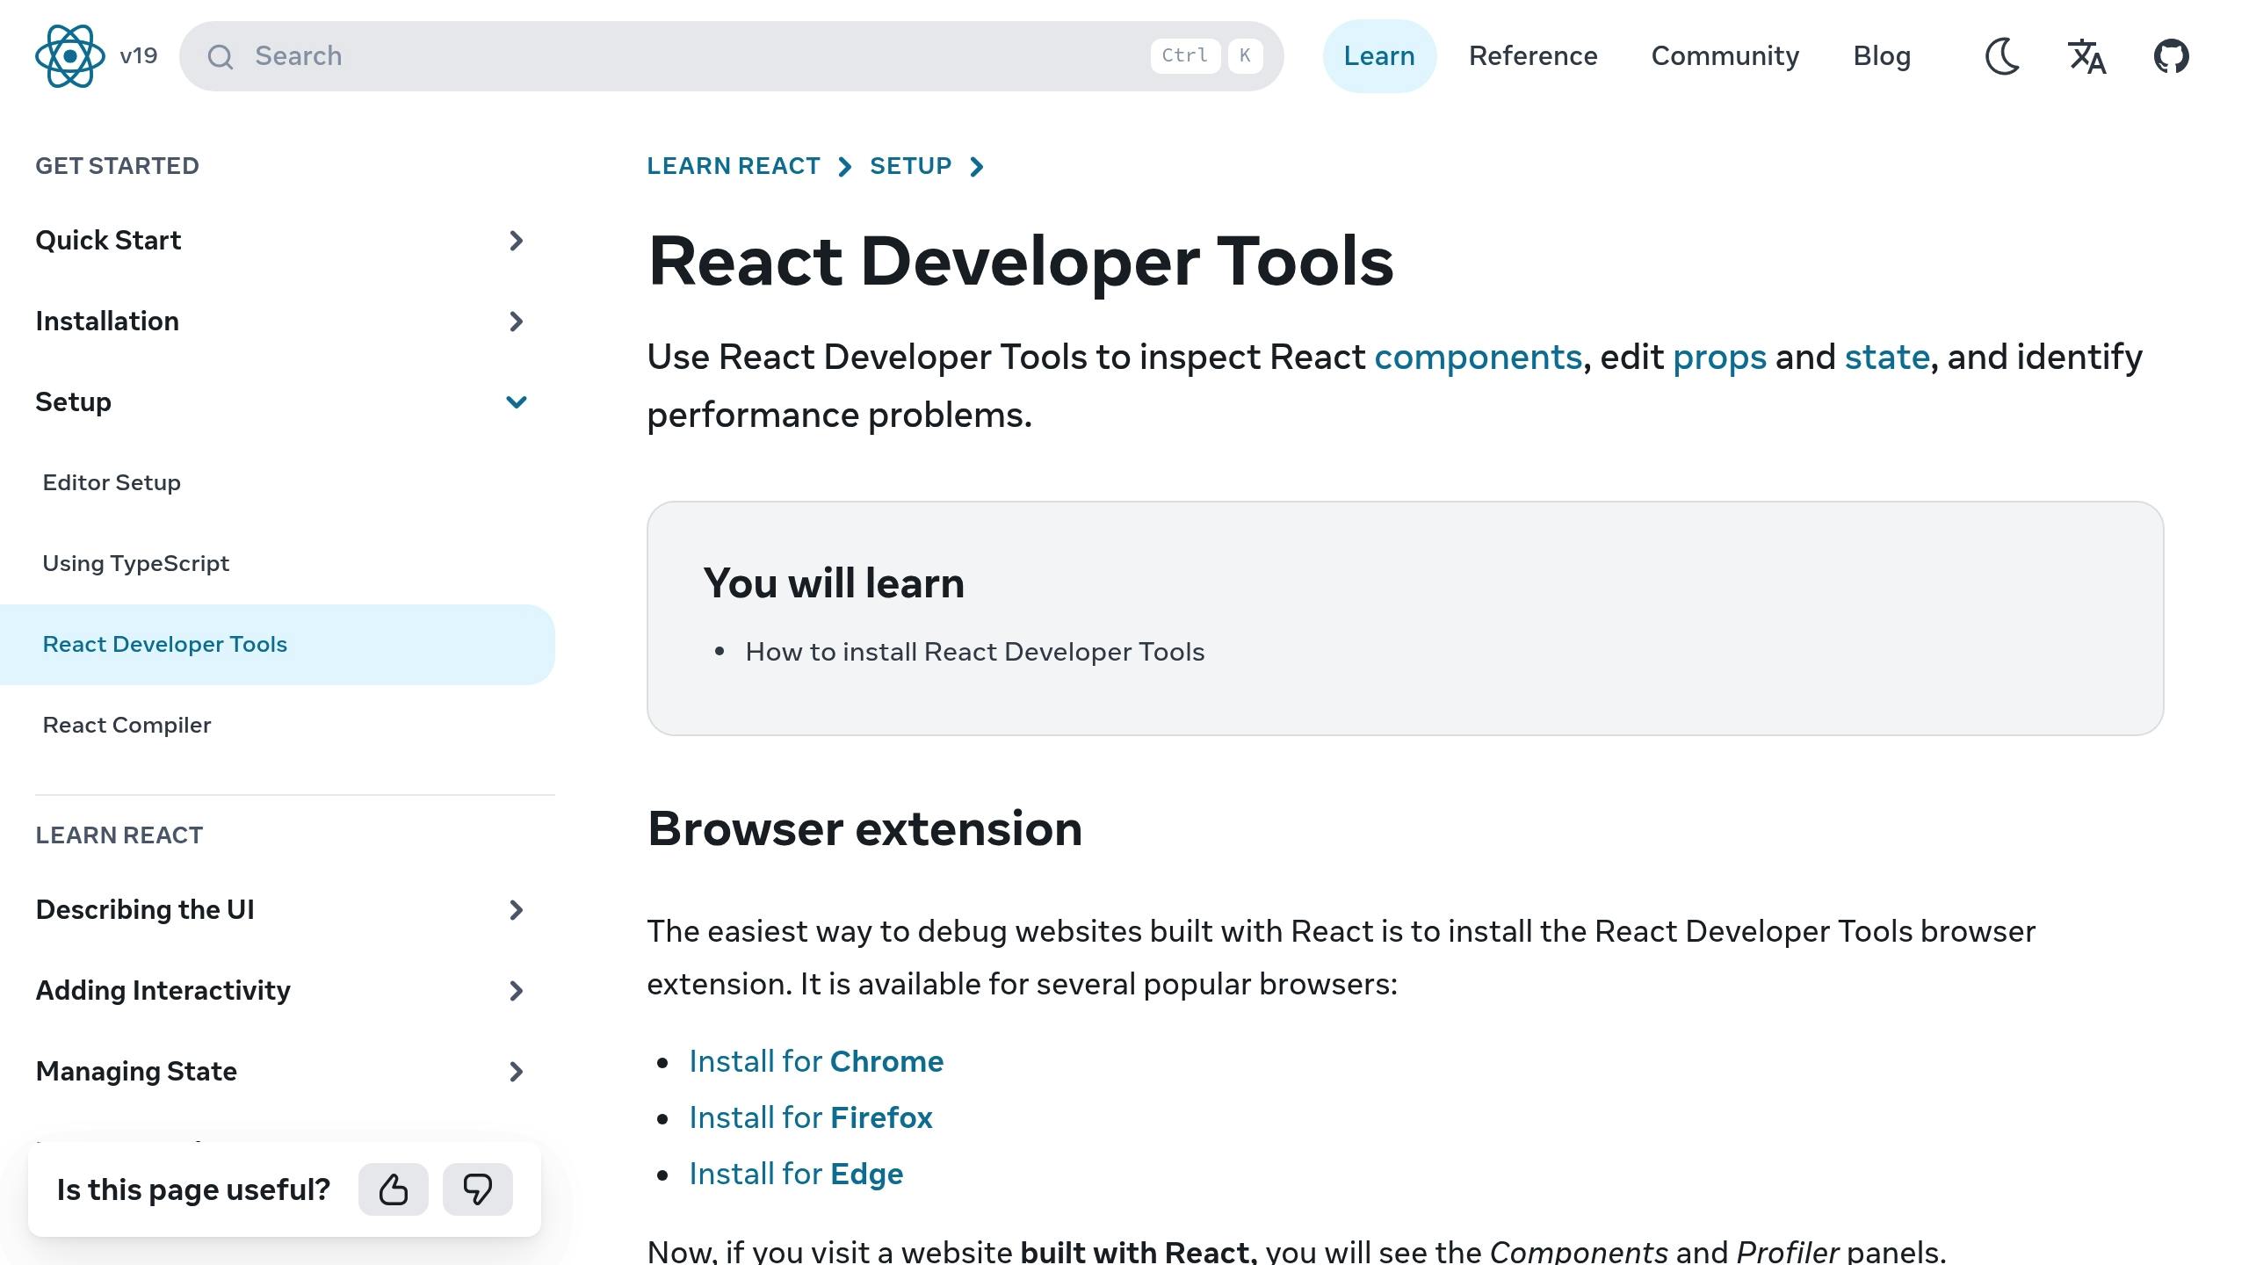2249x1265 pixels.
Task: Click the thumbs down feedback icon
Action: point(477,1189)
